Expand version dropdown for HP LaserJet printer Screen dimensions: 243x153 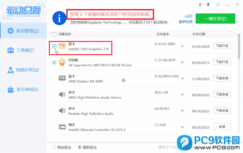[182, 62]
